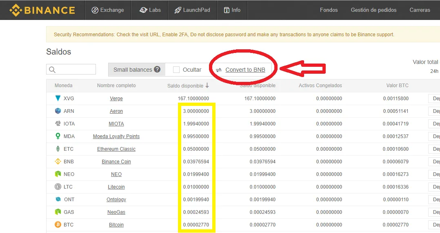The image size is (440, 233).
Task: Click the Info clipboard icon
Action: [x=227, y=10]
